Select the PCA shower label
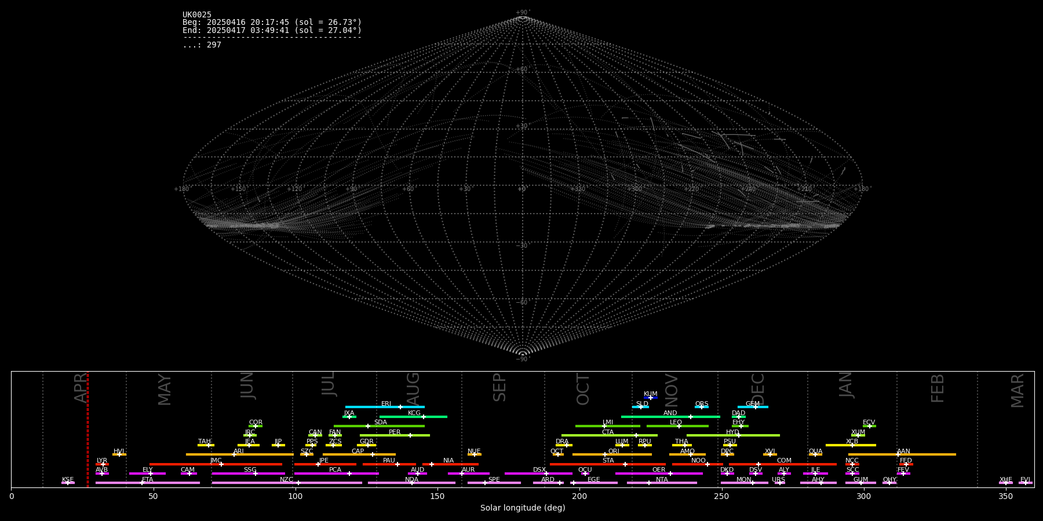Screen dimensions: 1043x521 tap(335, 470)
